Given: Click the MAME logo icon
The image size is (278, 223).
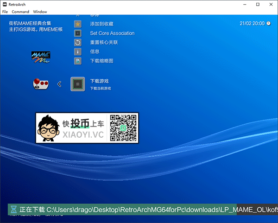Looking at the screenshot, I should click(x=40, y=57).
